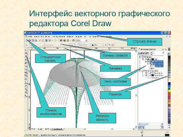Select the Freehand tool in the toolbox
This screenshot has width=183, height=137.
click(26, 60)
